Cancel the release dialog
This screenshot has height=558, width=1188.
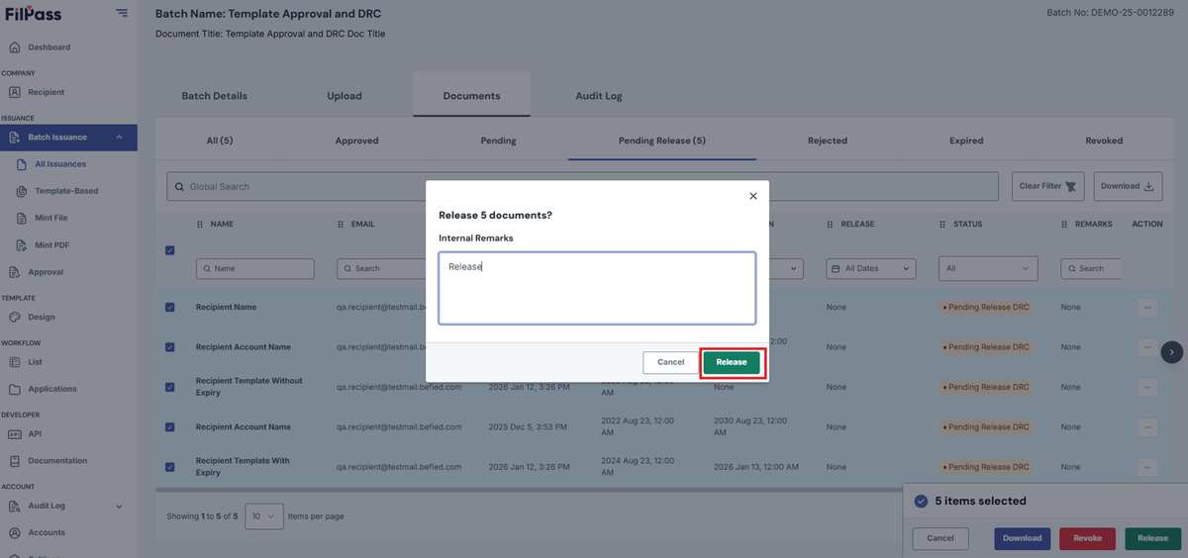click(x=670, y=362)
